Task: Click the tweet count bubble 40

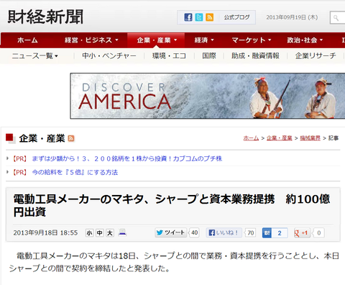Action: [x=194, y=232]
